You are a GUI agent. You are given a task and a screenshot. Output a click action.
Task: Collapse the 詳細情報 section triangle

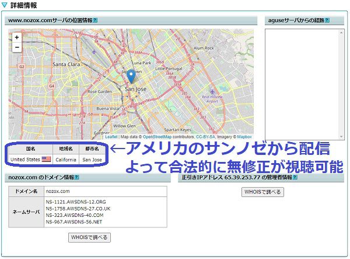click(x=4, y=5)
